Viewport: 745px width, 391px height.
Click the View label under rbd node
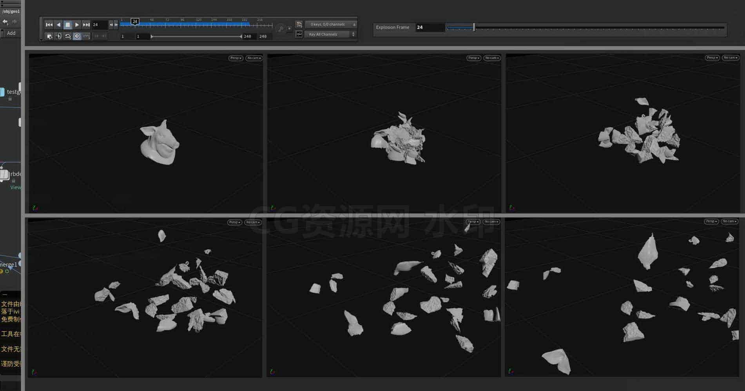pos(16,187)
